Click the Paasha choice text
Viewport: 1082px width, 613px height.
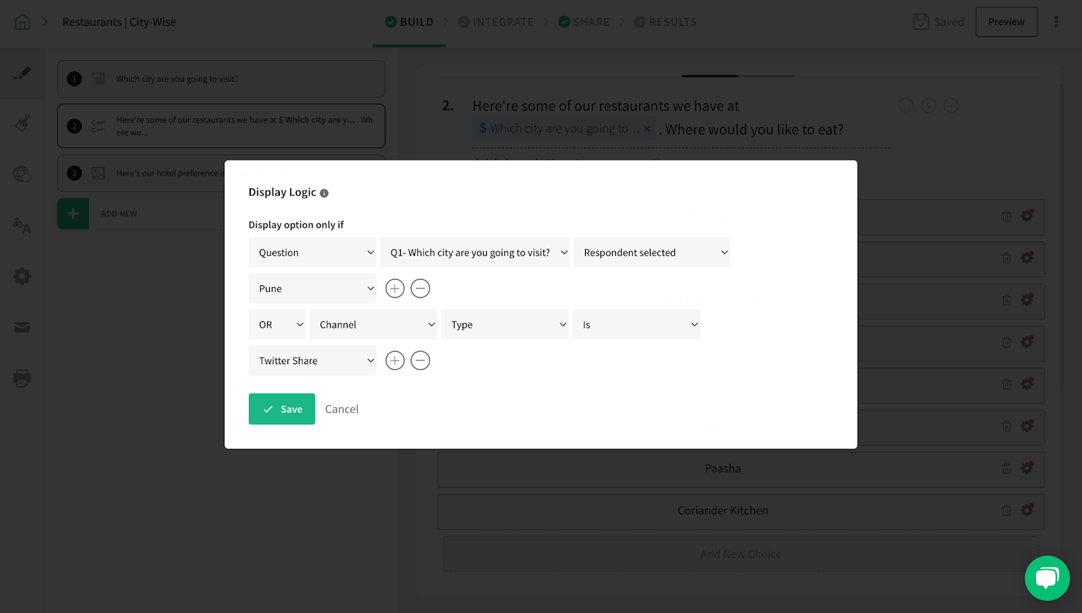[723, 468]
